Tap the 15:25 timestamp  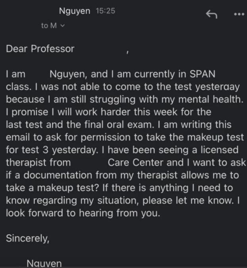(x=105, y=11)
